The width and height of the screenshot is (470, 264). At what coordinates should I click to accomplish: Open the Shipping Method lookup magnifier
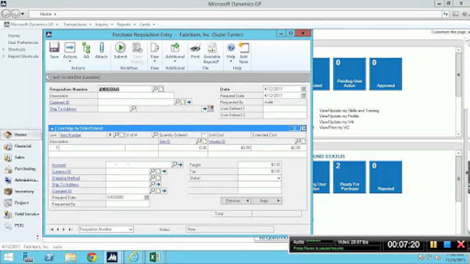click(153, 178)
